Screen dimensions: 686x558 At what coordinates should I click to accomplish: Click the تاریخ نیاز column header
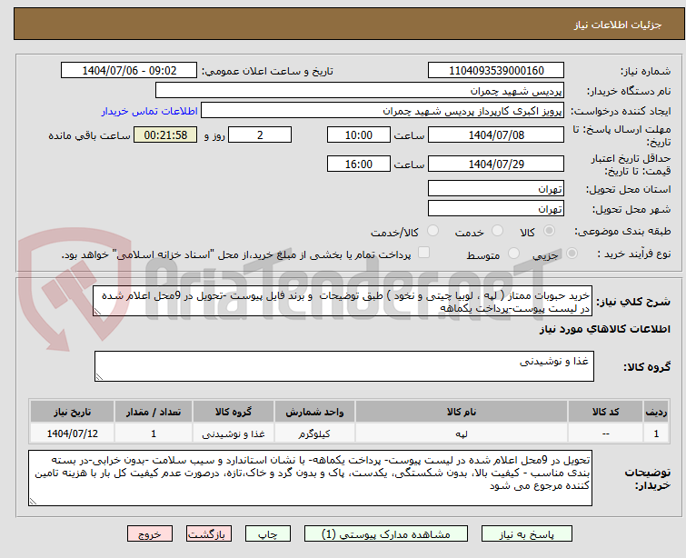coord(72,412)
